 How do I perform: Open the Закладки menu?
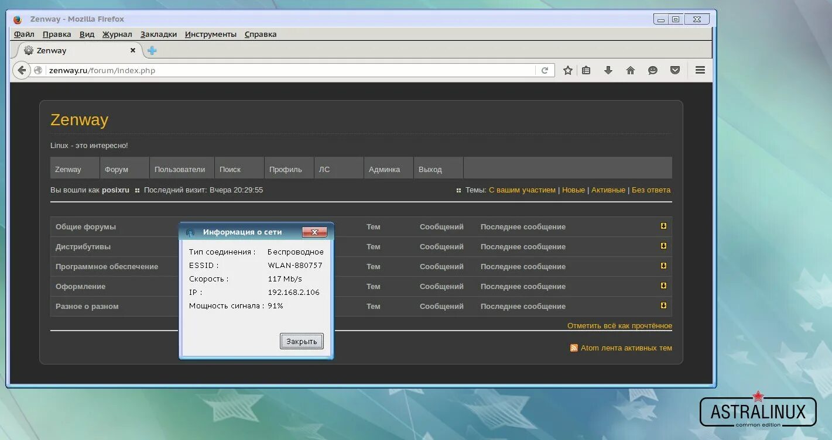pos(159,34)
